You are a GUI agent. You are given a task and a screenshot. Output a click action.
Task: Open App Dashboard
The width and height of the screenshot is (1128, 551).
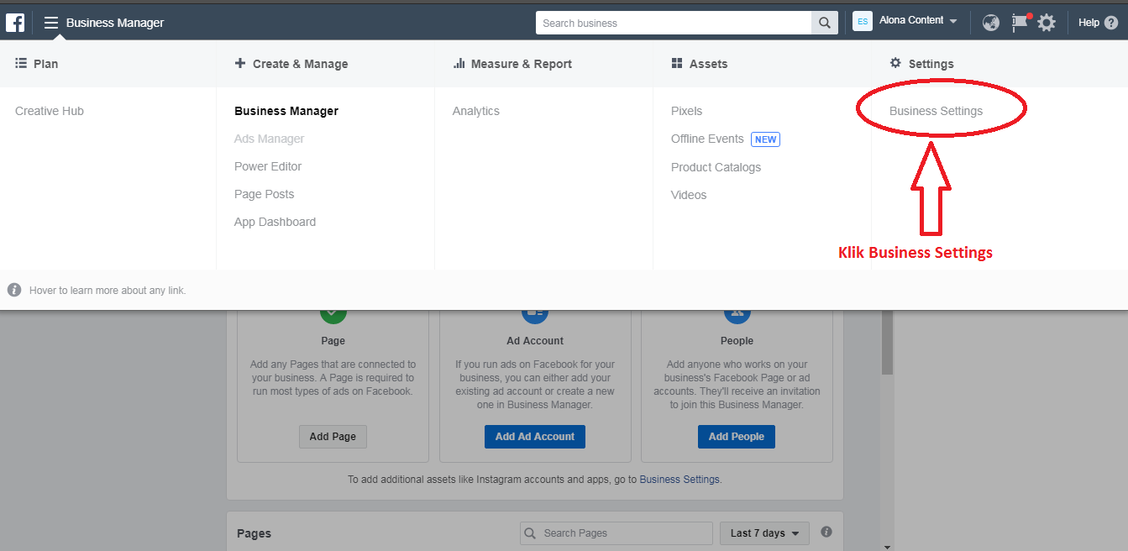tap(275, 222)
